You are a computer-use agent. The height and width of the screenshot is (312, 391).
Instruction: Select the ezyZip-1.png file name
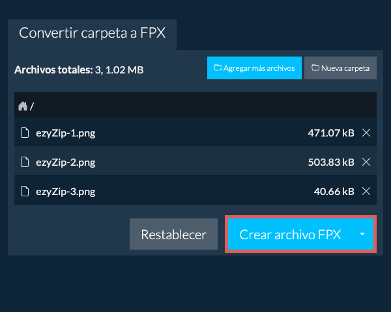pos(66,133)
